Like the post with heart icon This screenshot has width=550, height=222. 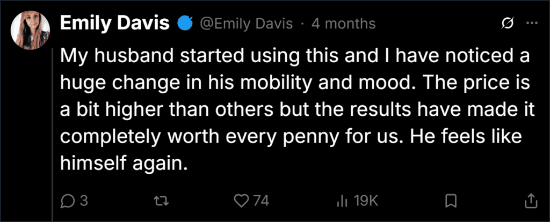click(x=241, y=201)
